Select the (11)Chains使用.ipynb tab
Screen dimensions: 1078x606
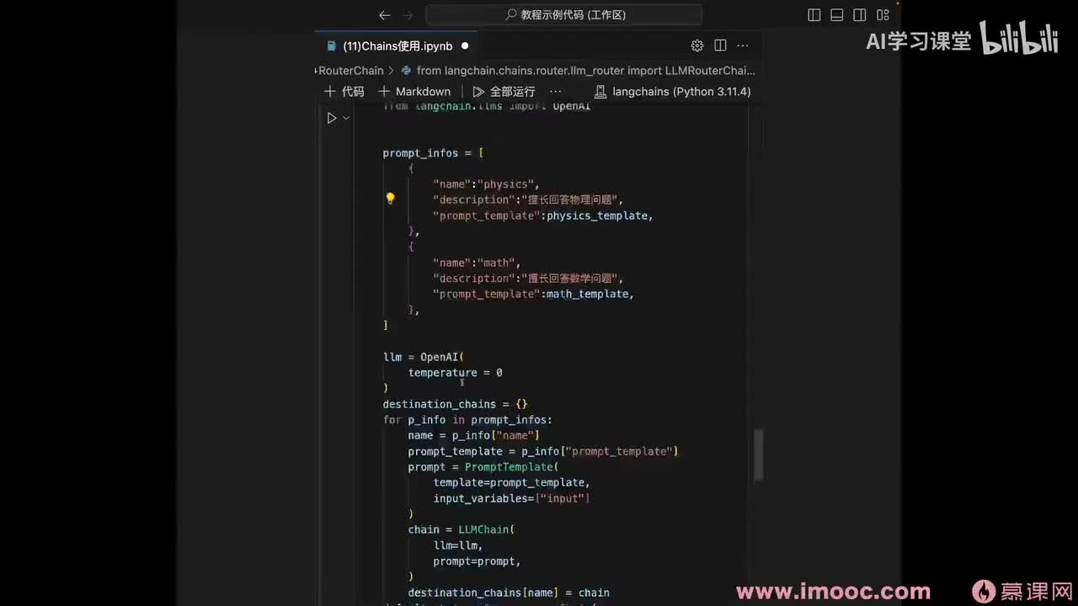[x=398, y=46]
